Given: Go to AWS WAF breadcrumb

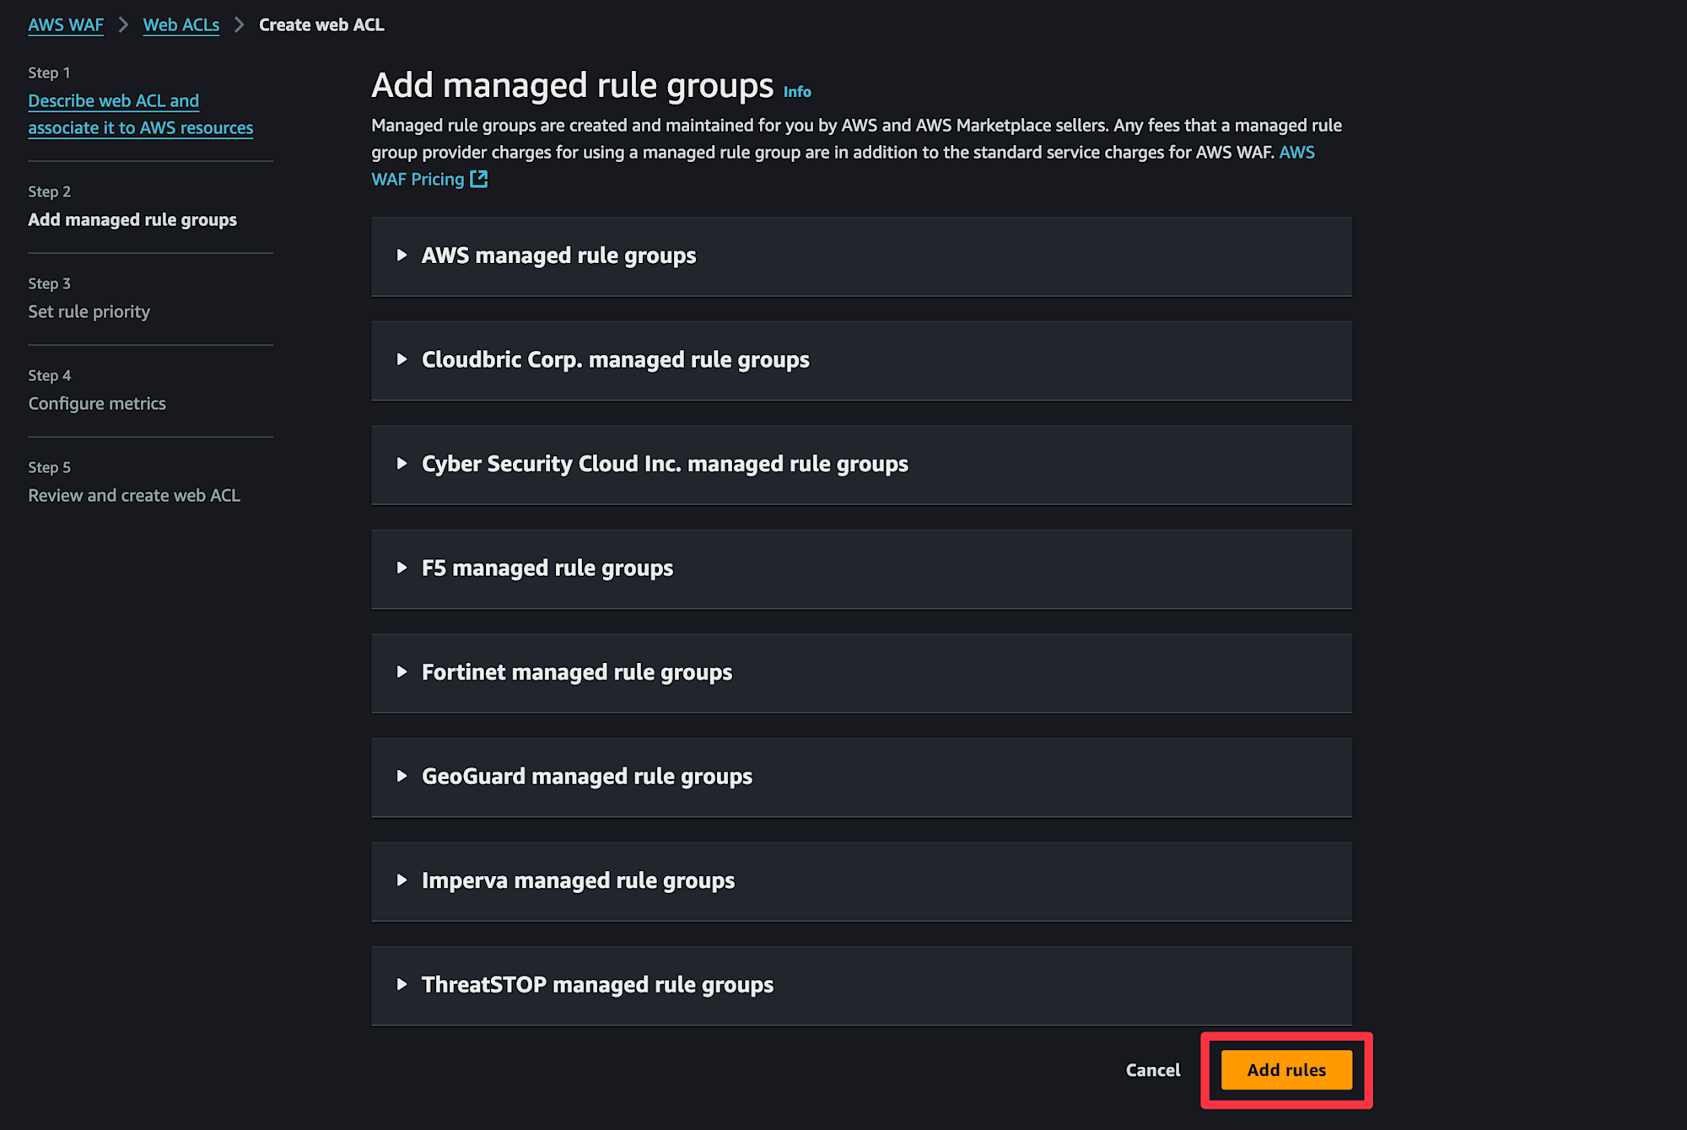Looking at the screenshot, I should click(66, 25).
